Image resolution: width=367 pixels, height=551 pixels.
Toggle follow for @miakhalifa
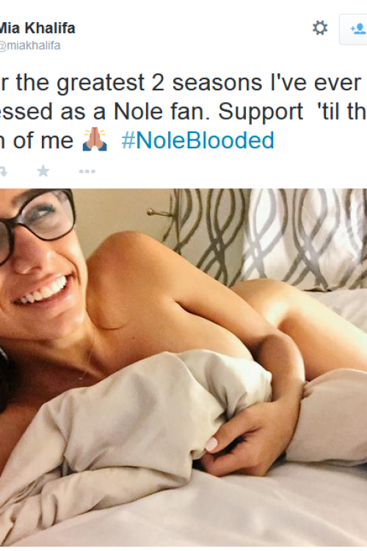353,29
